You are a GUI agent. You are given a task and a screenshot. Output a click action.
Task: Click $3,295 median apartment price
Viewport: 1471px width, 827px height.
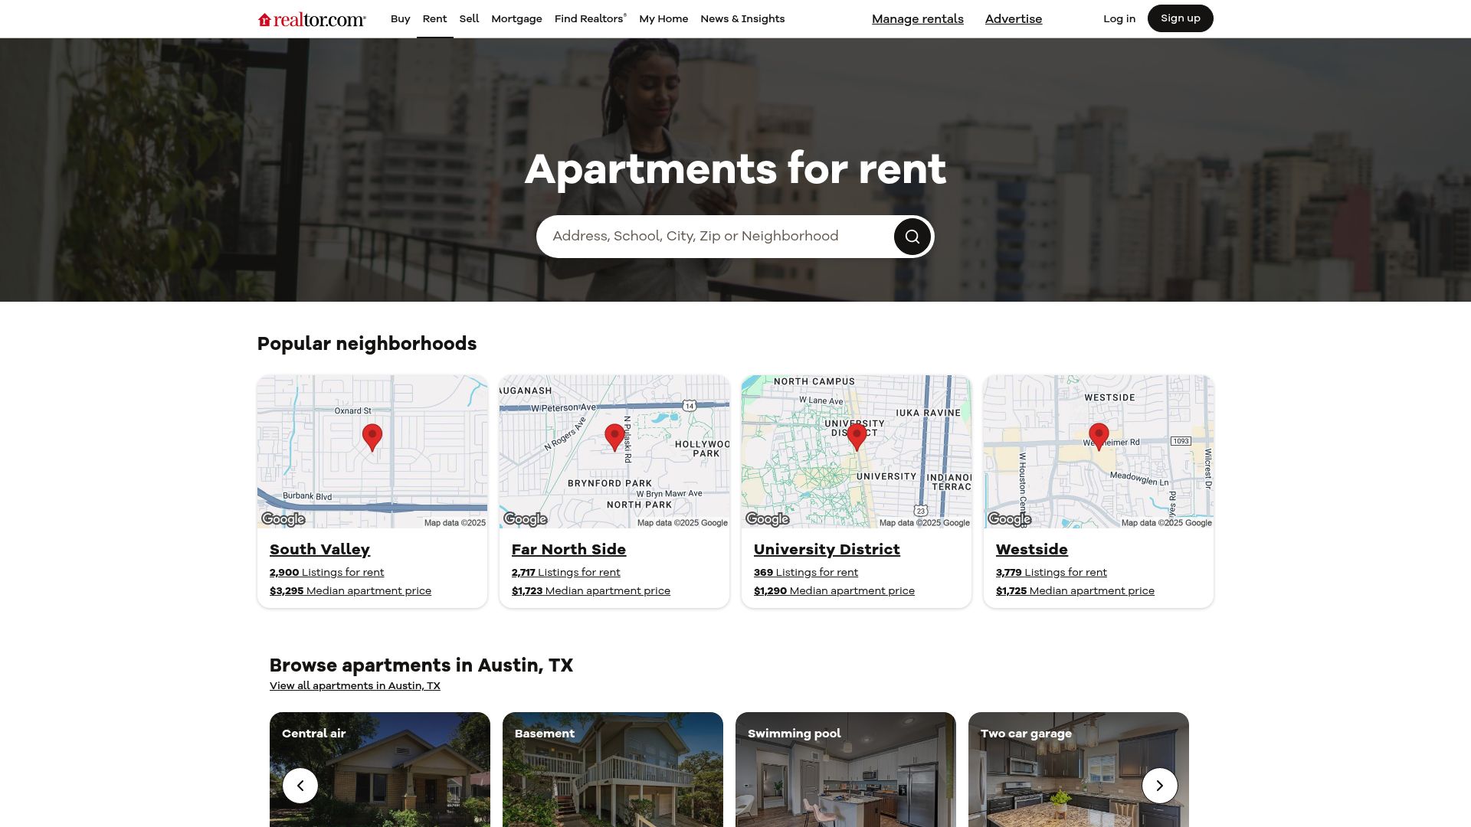350,591
